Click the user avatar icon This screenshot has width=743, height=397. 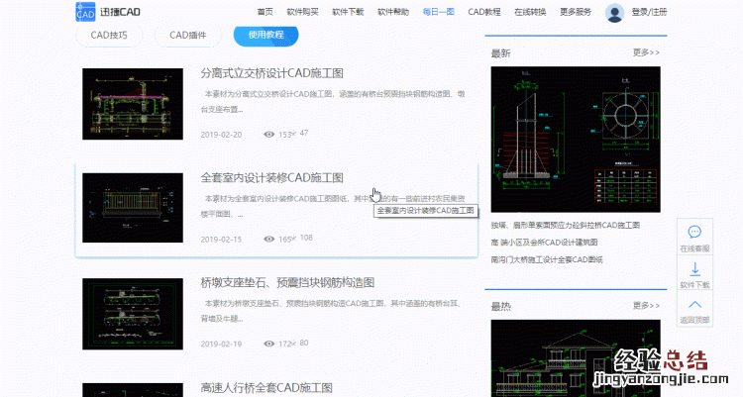point(614,13)
